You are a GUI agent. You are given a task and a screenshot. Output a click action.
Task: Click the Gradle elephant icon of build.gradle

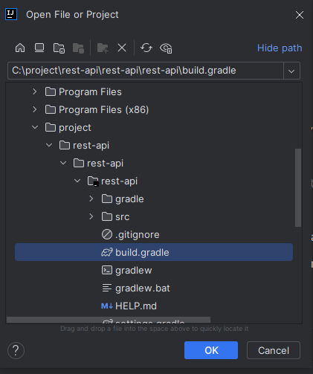point(107,253)
